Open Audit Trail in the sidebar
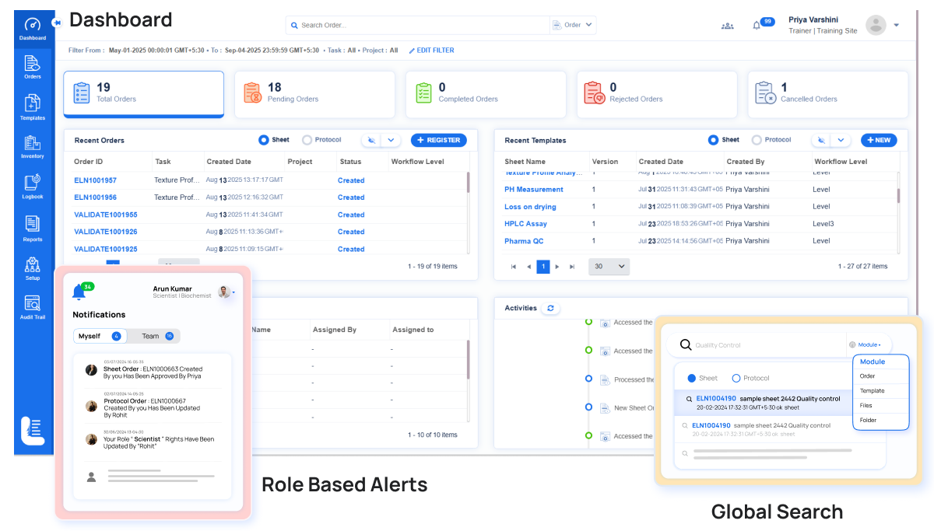 tap(33, 308)
